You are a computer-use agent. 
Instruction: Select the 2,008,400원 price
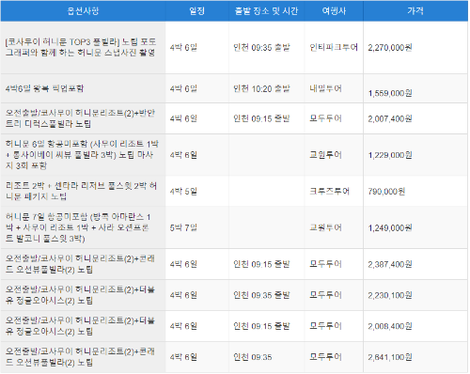390,326
